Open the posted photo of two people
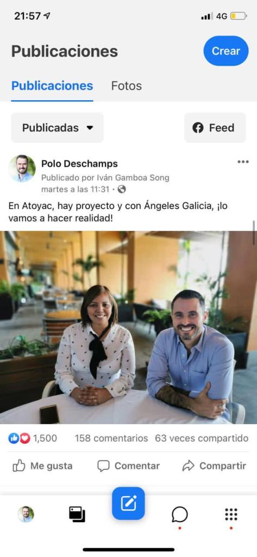Image resolution: width=257 pixels, height=557 pixels. (x=128, y=327)
